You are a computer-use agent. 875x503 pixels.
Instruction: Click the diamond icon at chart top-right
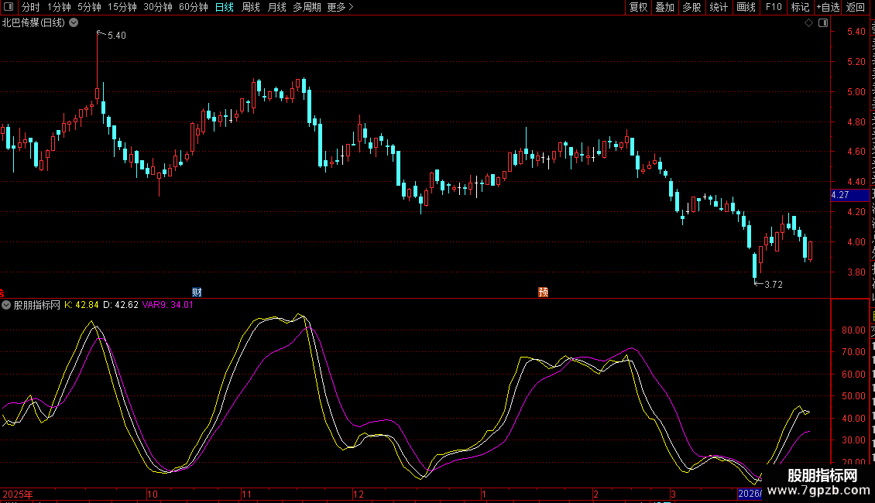click(x=808, y=23)
